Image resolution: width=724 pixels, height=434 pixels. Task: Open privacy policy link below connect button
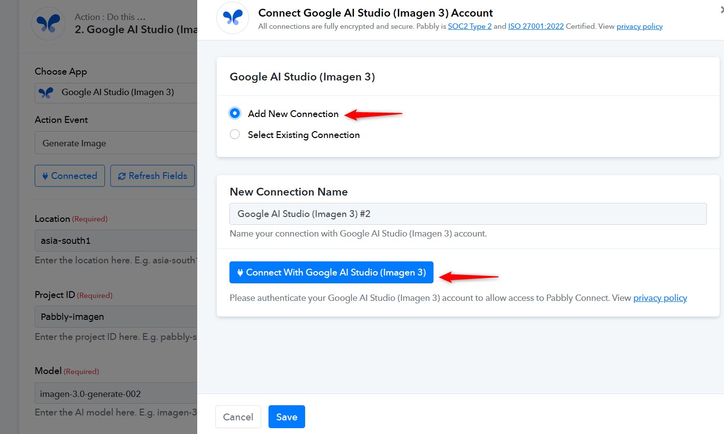coord(660,298)
